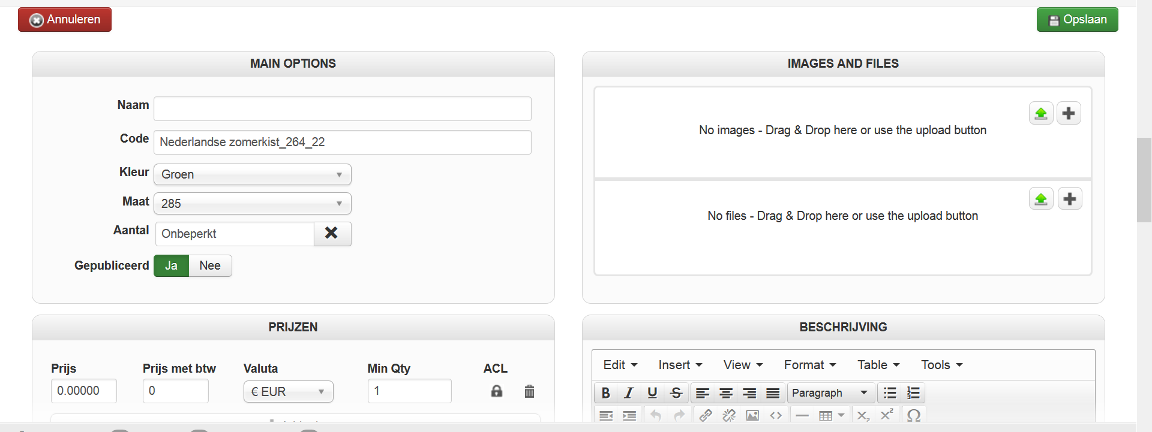Viewport: 1152px width, 432px height.
Task: Click the ACL lock icon
Action: (497, 391)
